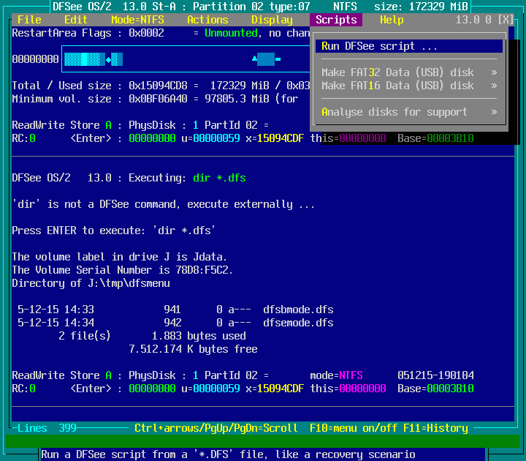
Task: Click the green command entry line
Action: (x=263, y=441)
